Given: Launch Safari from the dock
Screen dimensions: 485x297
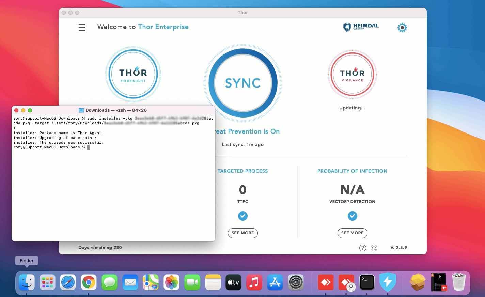Looking at the screenshot, I should click(x=68, y=282).
